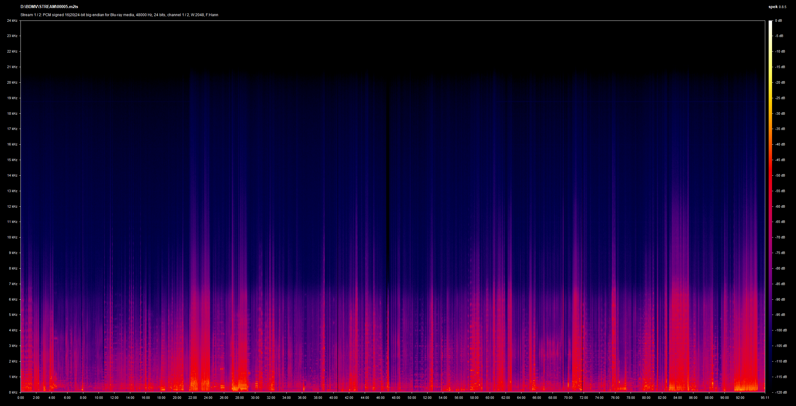Click the stream info text line
This screenshot has width=796, height=406.
(119, 15)
